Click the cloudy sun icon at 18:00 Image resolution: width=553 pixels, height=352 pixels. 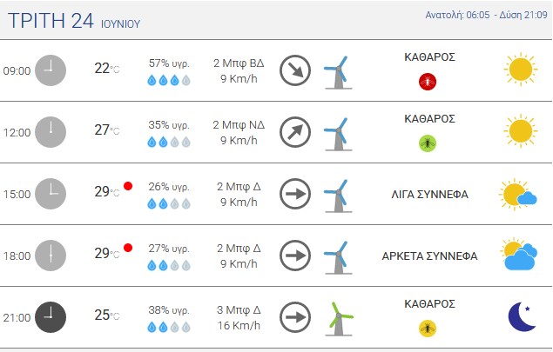point(519,255)
